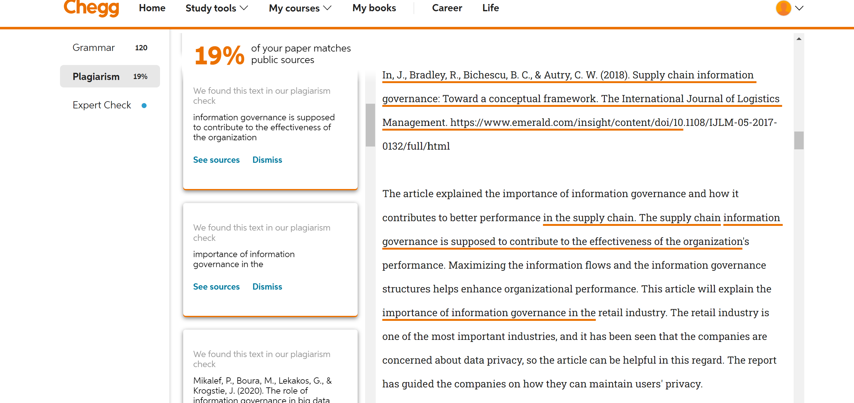Dismiss the 'information governance is supposed' match
This screenshot has height=403, width=854.
267,160
